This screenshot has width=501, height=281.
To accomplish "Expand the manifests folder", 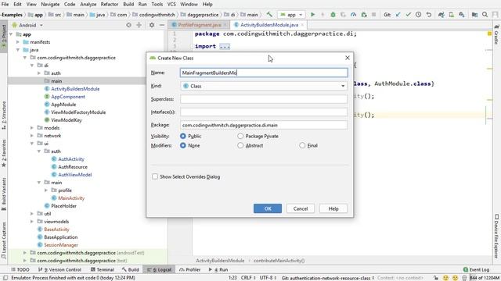I will coord(18,42).
